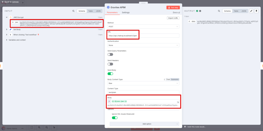Click the JWE Encrypt '1 item' count
Viewport: 263px width, 131px height.
point(100,17)
